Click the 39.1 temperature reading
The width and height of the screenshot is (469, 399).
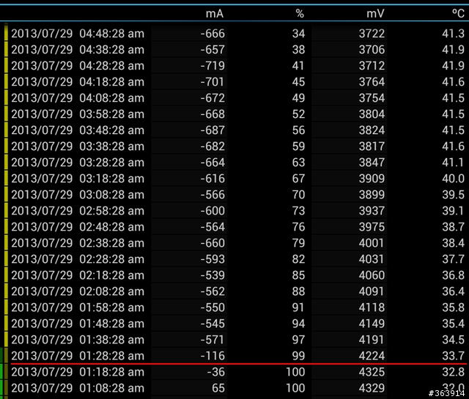[x=453, y=211]
